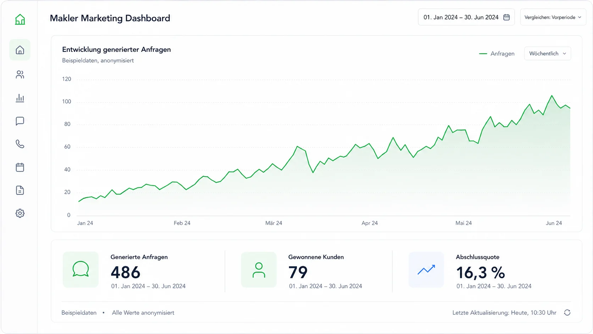This screenshot has width=593, height=334.
Task: Click Letzte Aktualisierung: Heute, 10:30 Uhr
Action: 504,313
